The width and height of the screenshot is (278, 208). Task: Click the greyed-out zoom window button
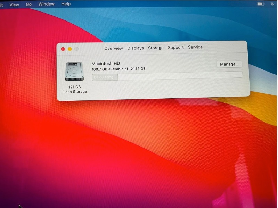click(x=76, y=49)
